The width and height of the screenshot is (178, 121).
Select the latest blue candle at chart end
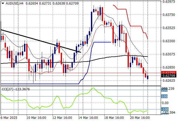tap(148, 77)
